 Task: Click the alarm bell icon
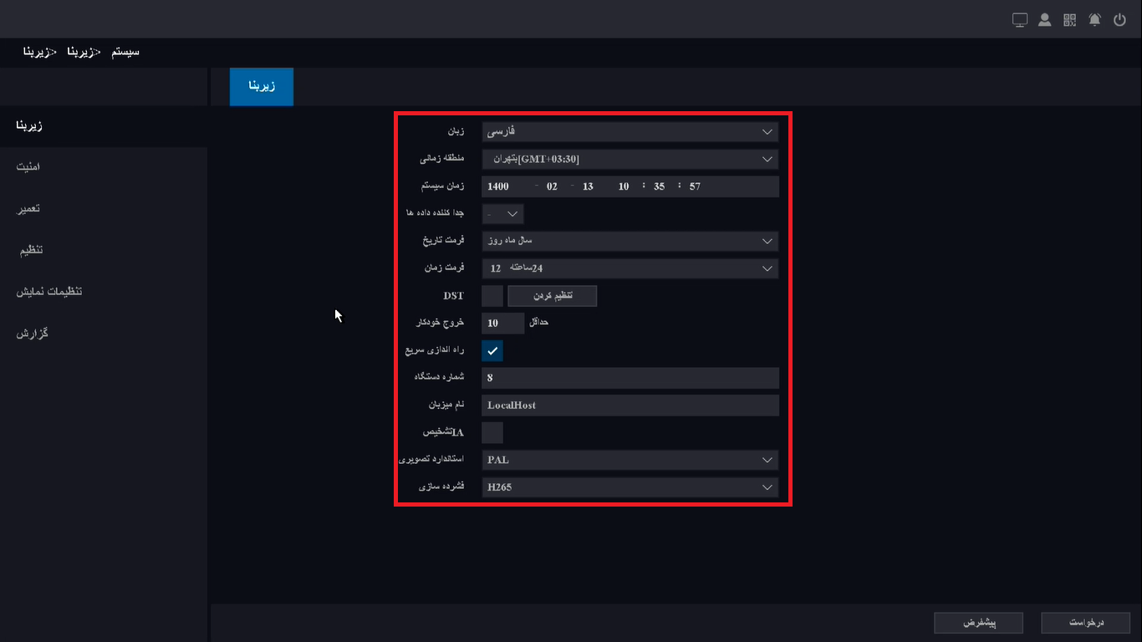[x=1095, y=20]
